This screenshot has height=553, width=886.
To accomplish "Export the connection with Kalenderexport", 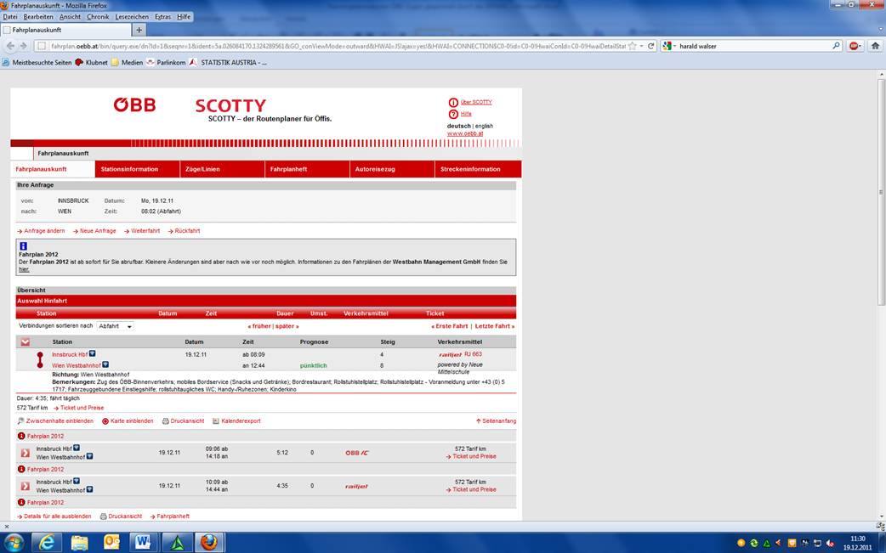I will pyautogui.click(x=237, y=420).
